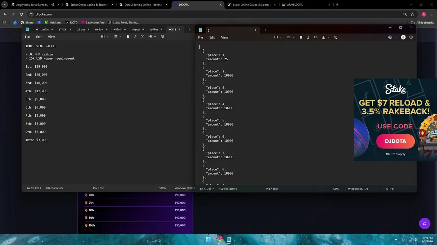This screenshot has height=245, width=437.
Task: Open the Chrome zoom magnifier icon
Action: click(405, 14)
